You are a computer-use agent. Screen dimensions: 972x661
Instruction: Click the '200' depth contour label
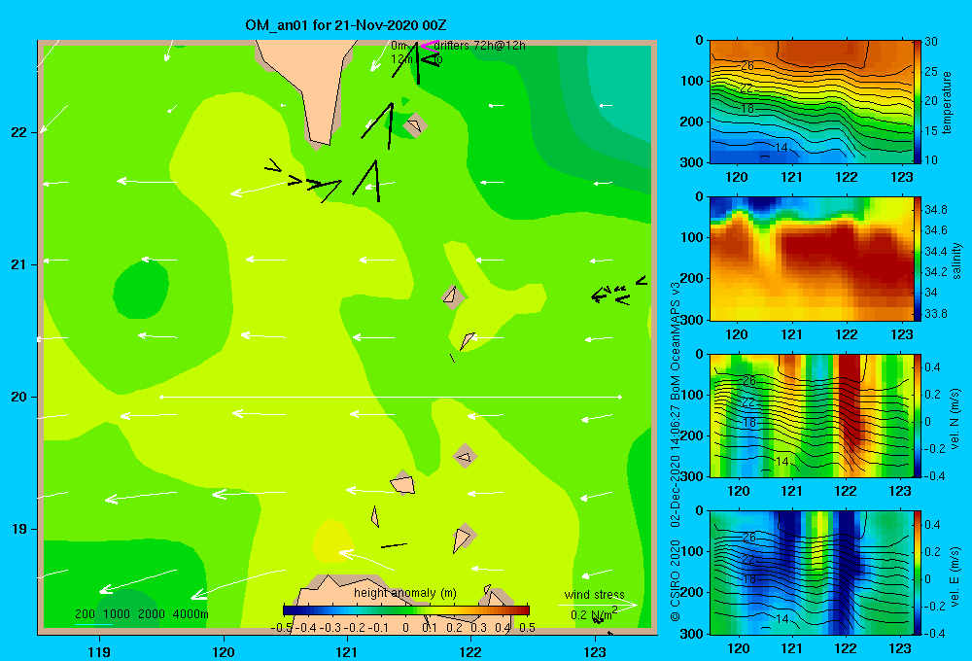(85, 614)
